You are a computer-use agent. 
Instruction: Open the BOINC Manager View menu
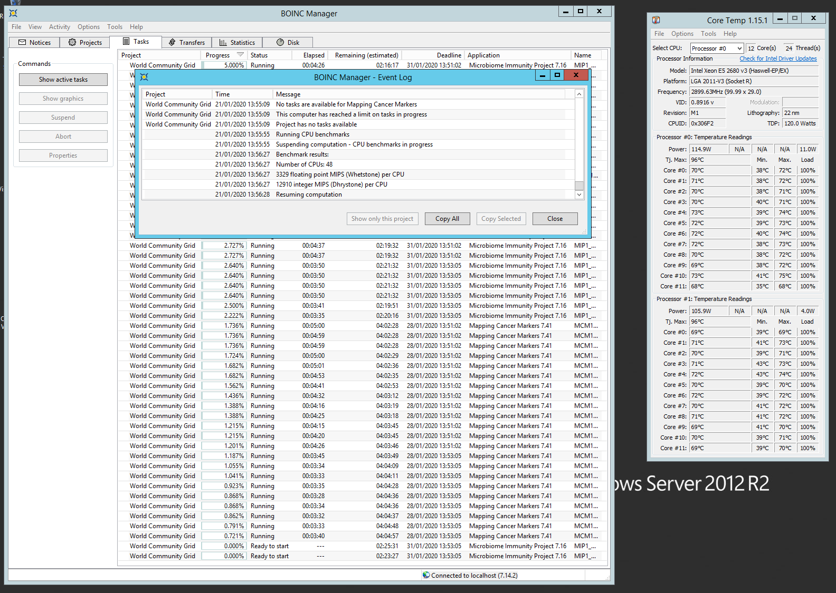click(x=35, y=27)
